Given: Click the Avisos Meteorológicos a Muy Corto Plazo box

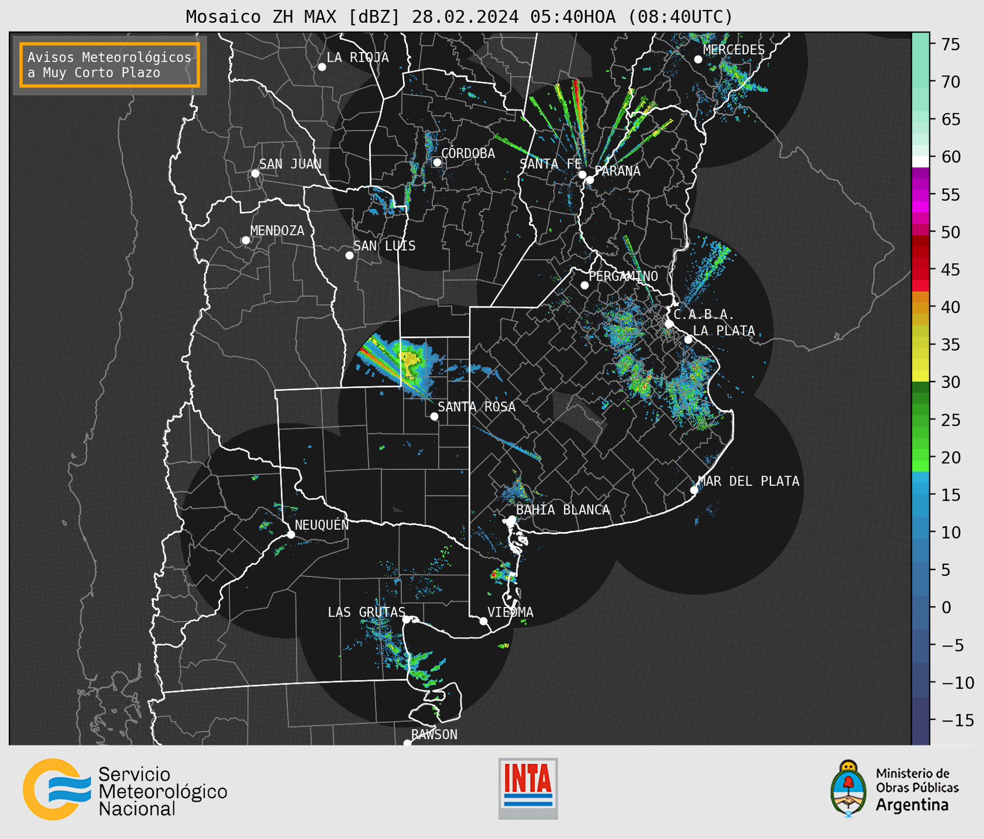Looking at the screenshot, I should tap(110, 65).
